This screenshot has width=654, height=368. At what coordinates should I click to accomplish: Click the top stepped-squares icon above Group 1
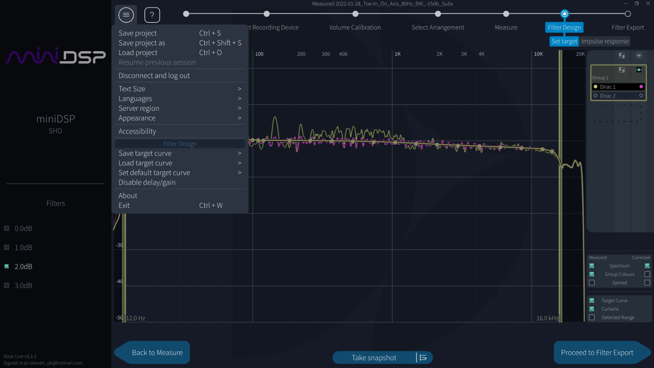coord(622,56)
